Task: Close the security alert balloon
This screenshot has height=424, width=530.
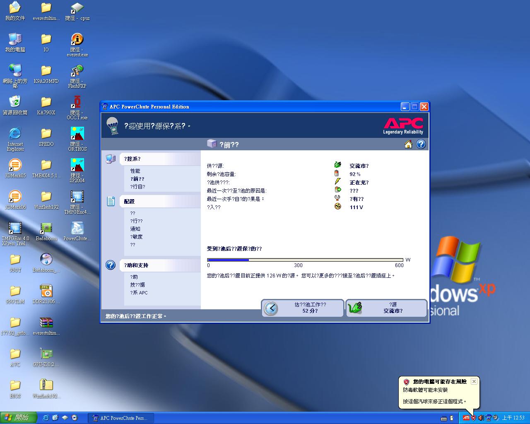Action: tap(474, 381)
